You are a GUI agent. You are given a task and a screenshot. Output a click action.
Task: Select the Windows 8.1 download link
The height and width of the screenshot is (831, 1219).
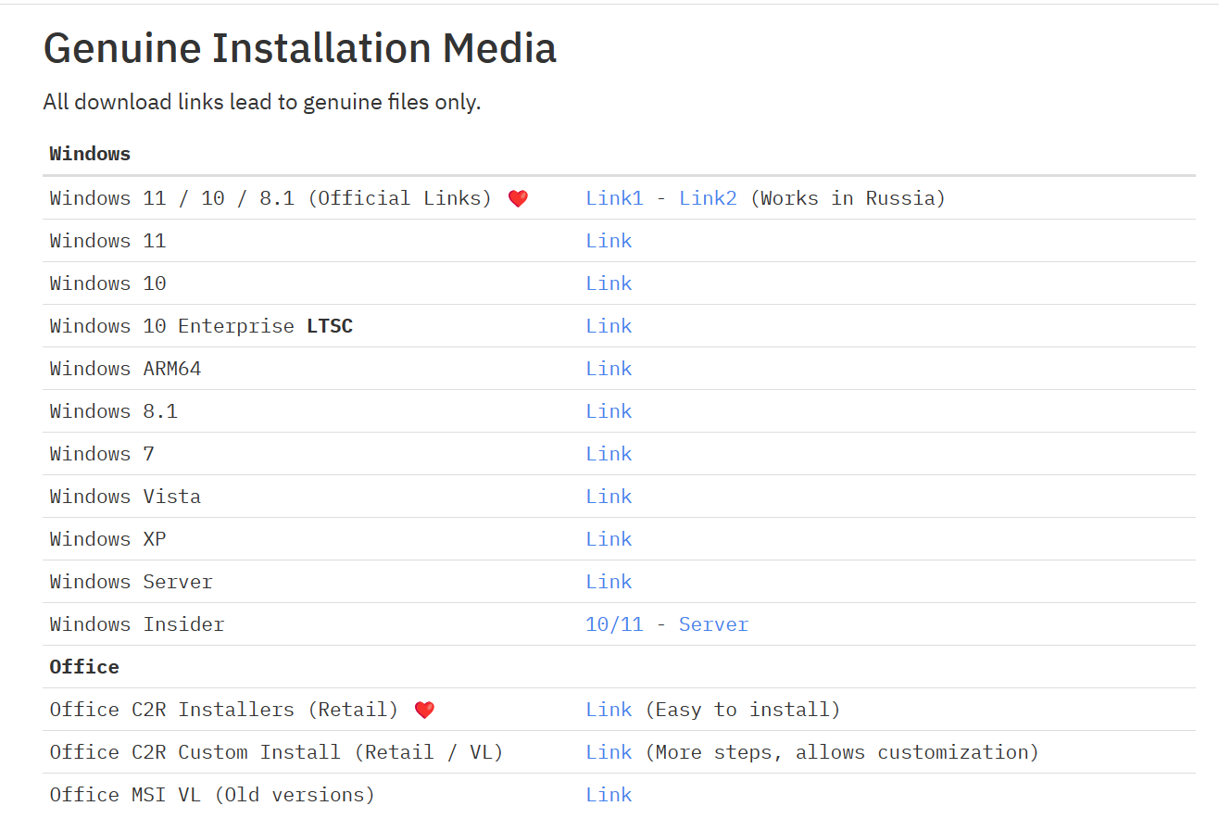coord(609,411)
